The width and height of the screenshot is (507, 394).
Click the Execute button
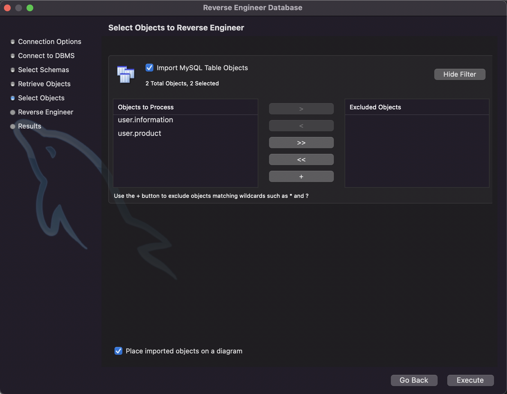(470, 380)
